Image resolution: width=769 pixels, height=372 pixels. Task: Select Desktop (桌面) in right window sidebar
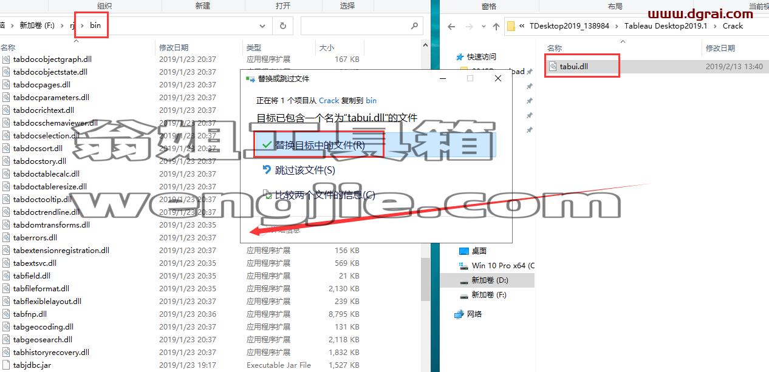click(x=479, y=251)
